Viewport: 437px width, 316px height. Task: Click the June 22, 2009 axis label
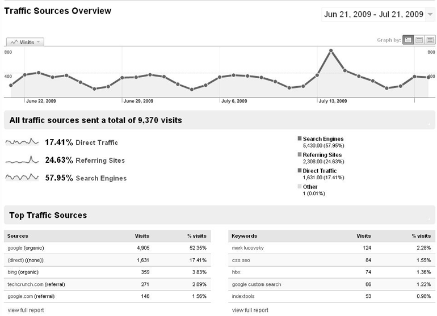tap(41, 101)
